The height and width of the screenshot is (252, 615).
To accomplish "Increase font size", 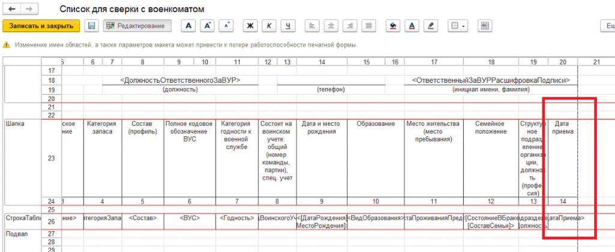I will click(207, 26).
